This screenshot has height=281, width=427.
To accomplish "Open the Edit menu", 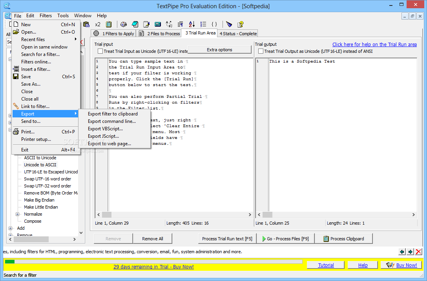I will [x=30, y=16].
